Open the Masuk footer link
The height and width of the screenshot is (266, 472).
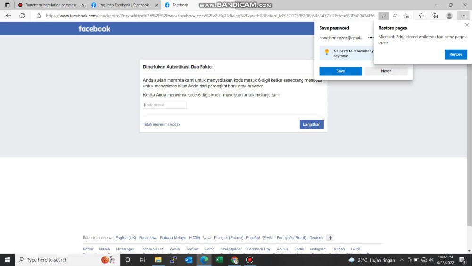point(104,249)
